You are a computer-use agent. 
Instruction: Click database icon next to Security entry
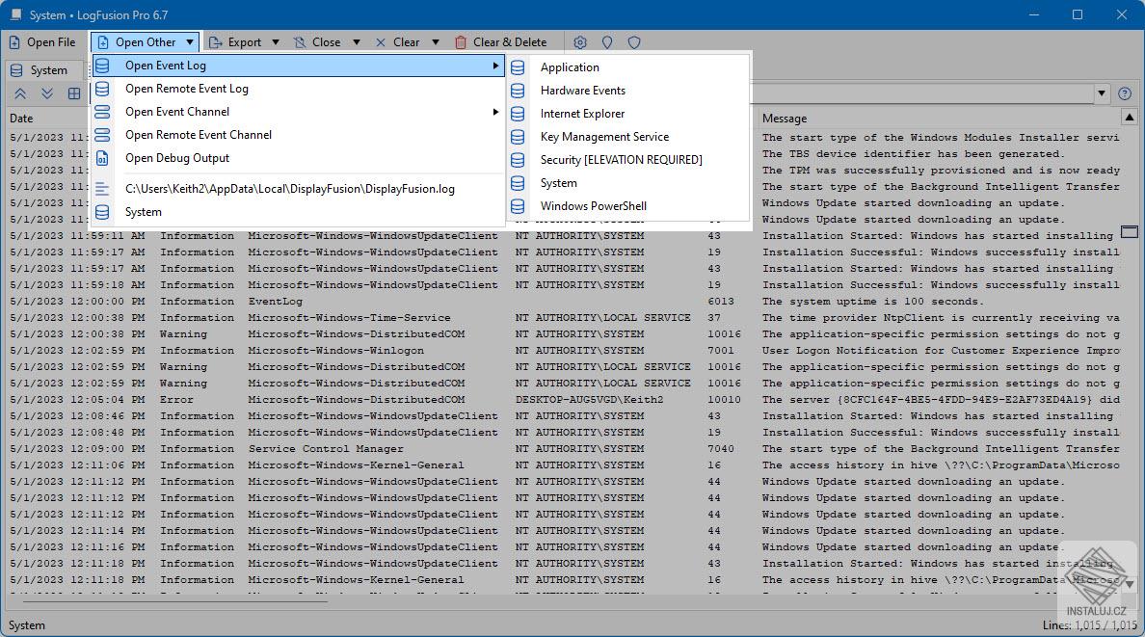518,160
